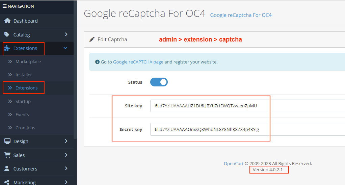Expand the Catalog menu chevron
Image resolution: width=345 pixels, height=185 pixels.
[66, 34]
